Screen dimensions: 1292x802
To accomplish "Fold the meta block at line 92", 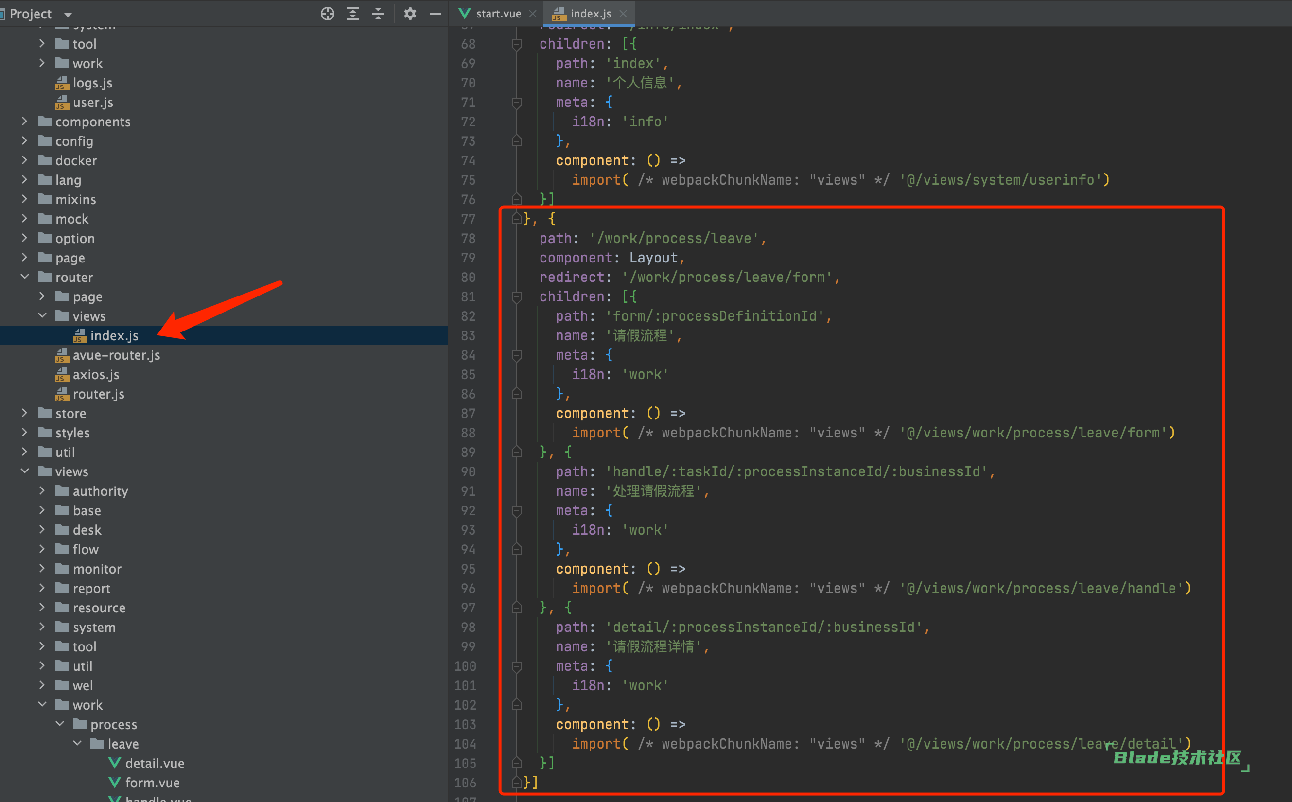I will tap(517, 511).
